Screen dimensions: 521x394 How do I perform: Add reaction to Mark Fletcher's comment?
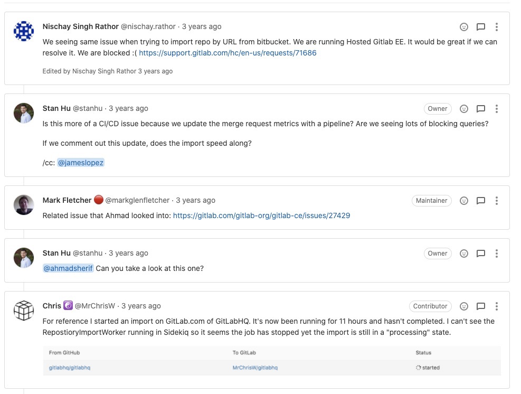pyautogui.click(x=464, y=201)
